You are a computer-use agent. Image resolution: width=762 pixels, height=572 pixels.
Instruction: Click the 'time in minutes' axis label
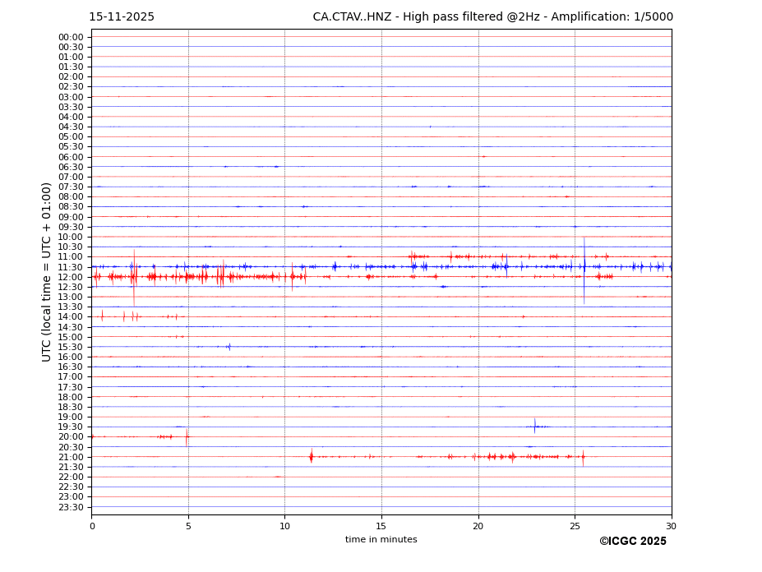point(381,540)
